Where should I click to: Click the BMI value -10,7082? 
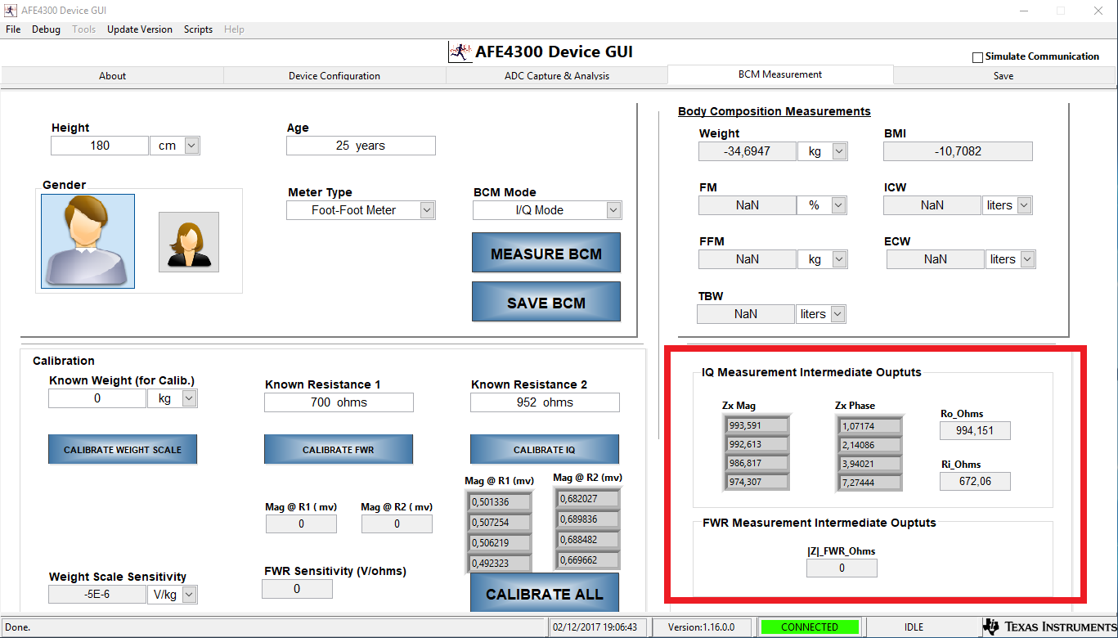coord(958,151)
